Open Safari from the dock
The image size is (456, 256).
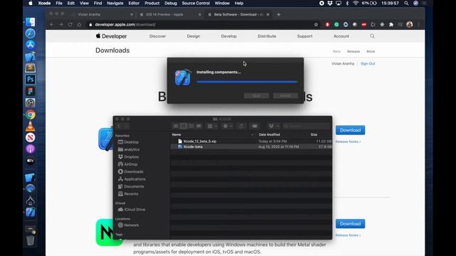tap(30, 33)
